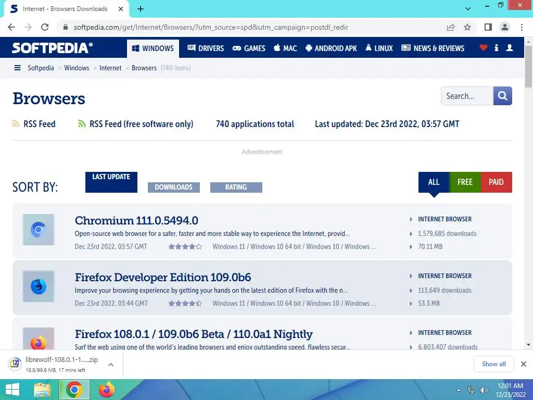Click the search magnifier button
The image size is (533, 400).
click(x=502, y=96)
